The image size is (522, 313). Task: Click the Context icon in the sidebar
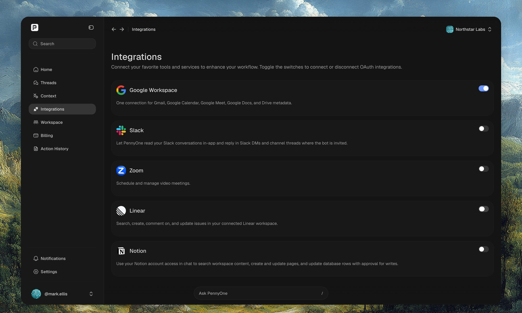click(36, 96)
